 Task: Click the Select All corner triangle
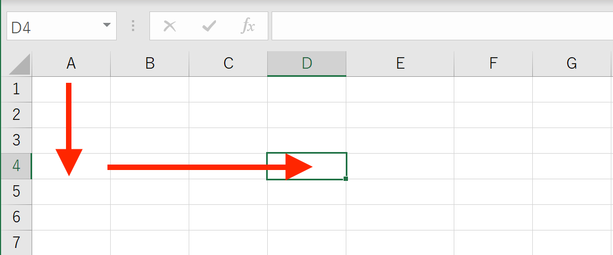point(19,64)
